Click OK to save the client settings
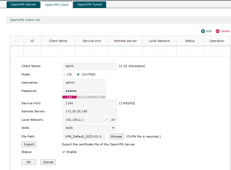 (x=29, y=162)
